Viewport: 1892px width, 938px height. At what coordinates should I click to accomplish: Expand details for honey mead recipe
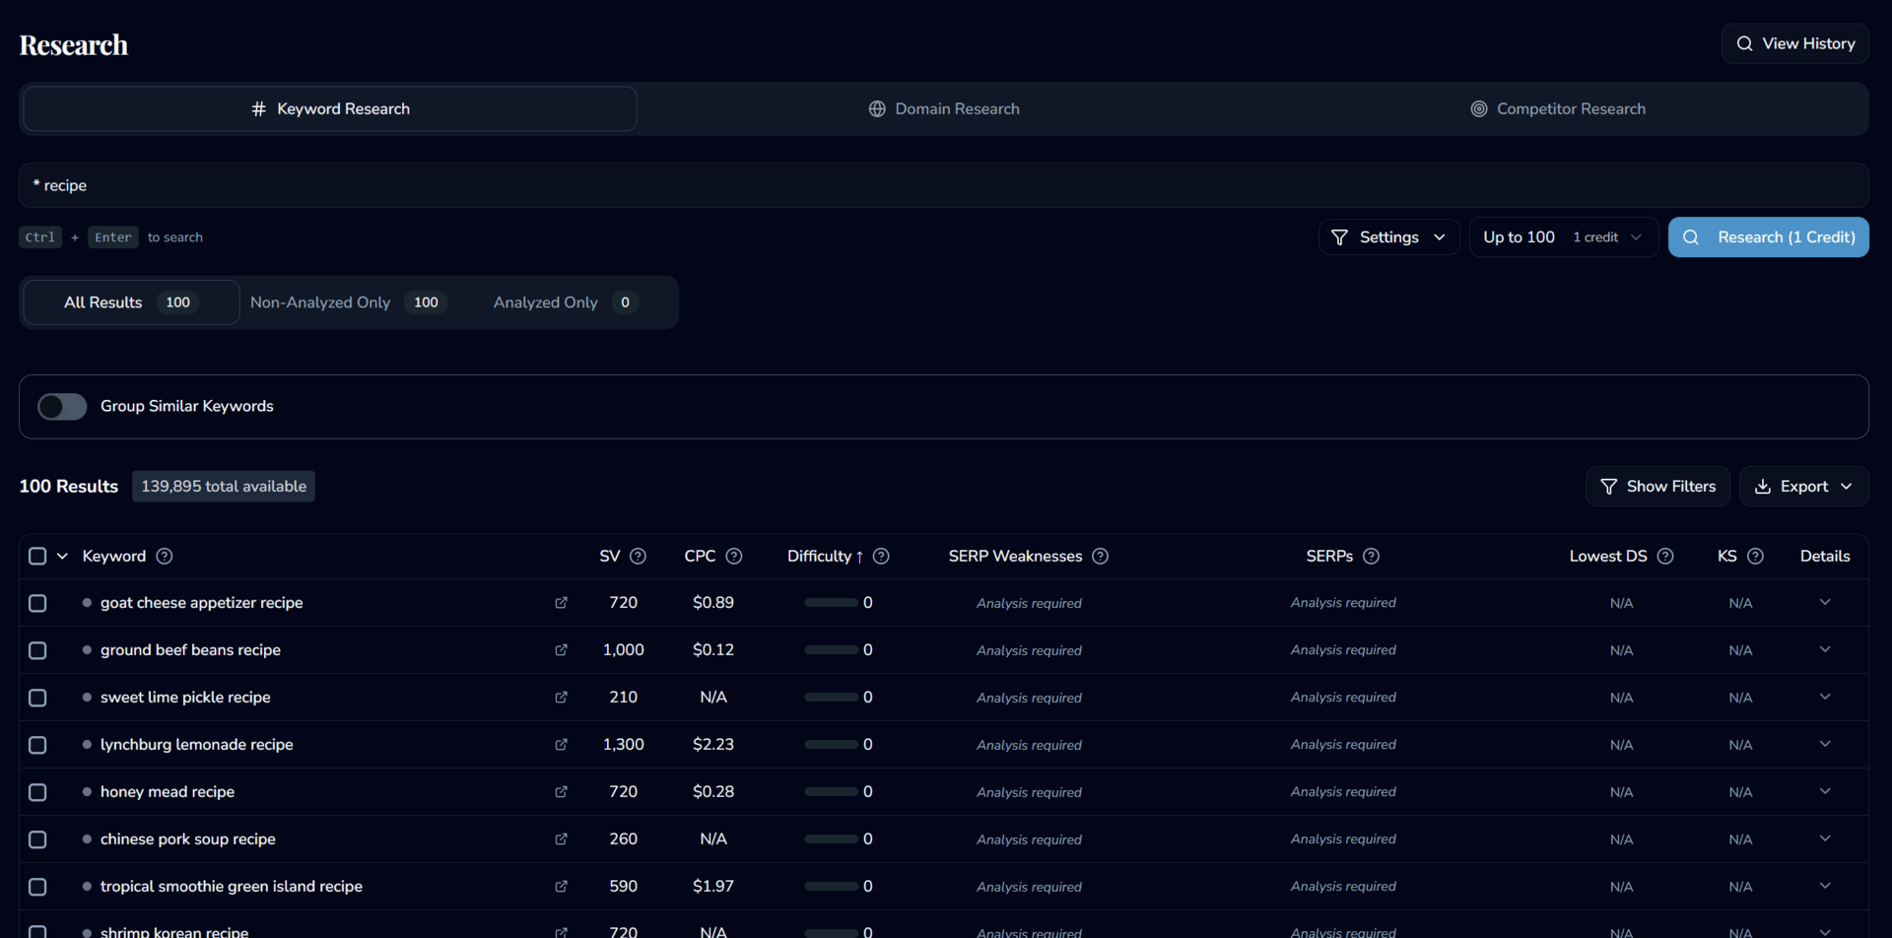[x=1825, y=791]
